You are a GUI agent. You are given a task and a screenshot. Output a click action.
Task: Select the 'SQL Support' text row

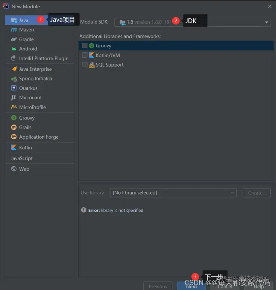(110, 65)
